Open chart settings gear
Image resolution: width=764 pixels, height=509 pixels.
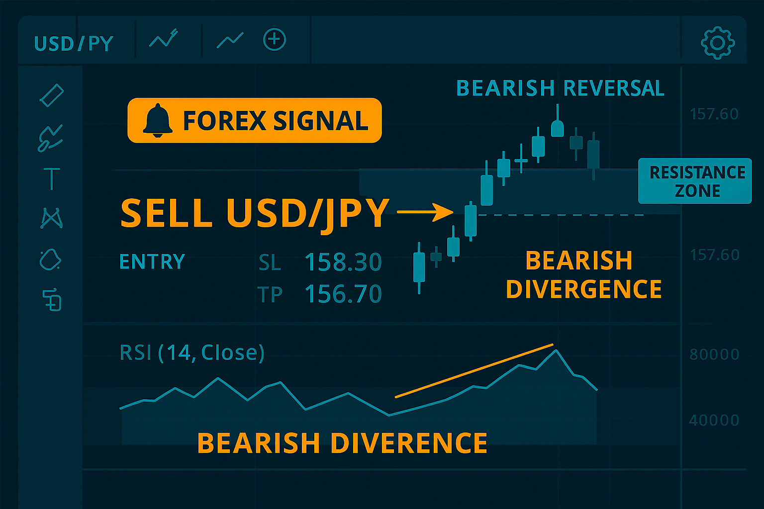tap(717, 43)
